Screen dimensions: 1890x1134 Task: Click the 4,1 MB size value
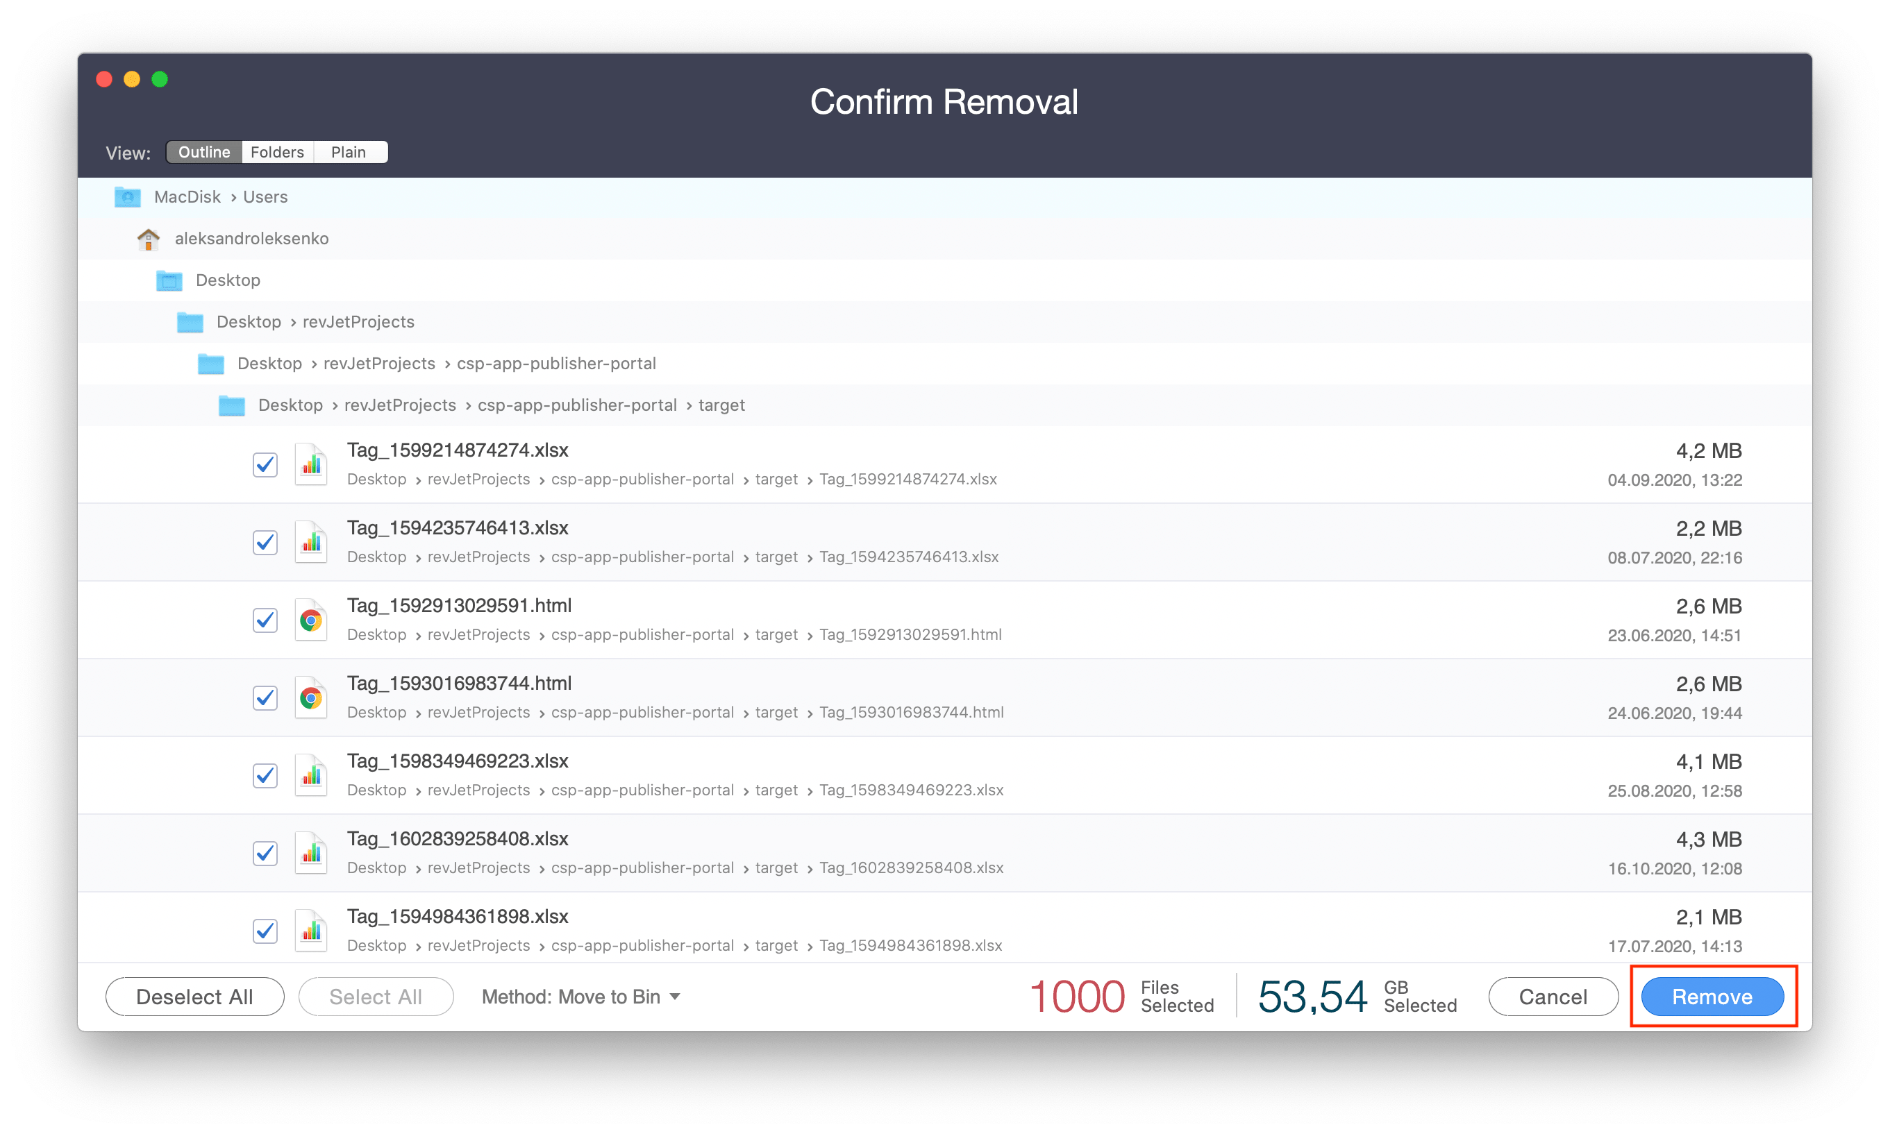pos(1709,762)
